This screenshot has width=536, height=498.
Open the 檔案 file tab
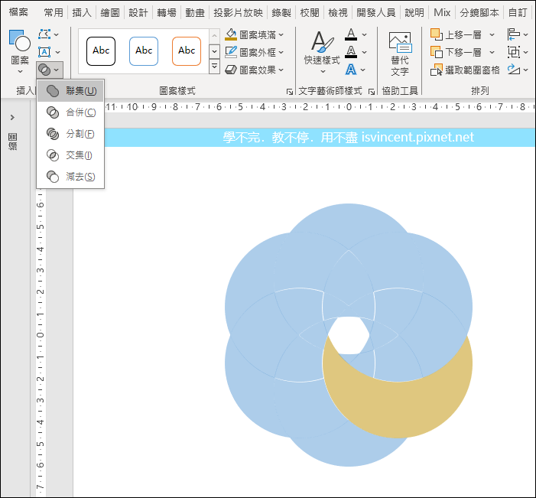click(18, 12)
